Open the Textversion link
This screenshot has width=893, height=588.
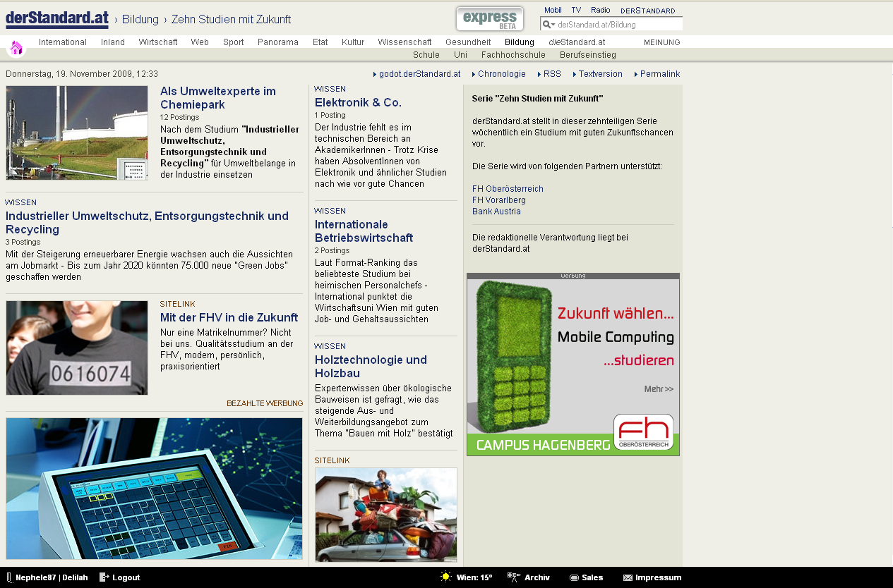[x=601, y=74]
